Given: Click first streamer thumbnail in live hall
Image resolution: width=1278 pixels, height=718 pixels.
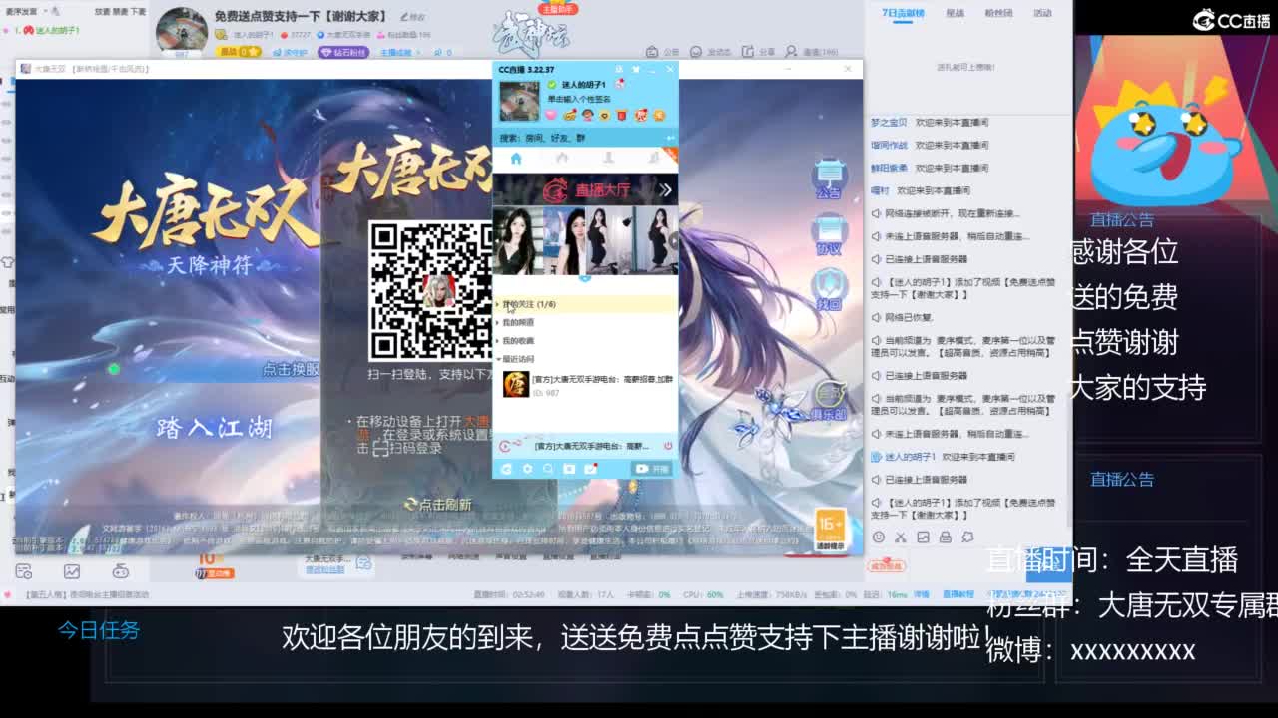Looking at the screenshot, I should coord(518,240).
